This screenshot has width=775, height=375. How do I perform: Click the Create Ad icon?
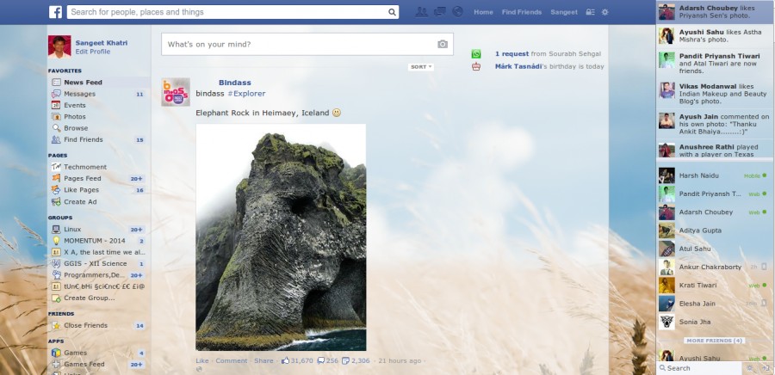pos(56,202)
